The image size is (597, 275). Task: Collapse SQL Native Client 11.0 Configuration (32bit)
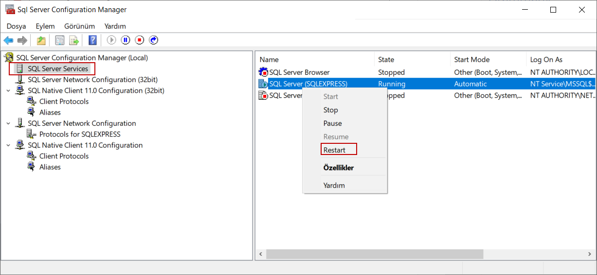pos(8,90)
